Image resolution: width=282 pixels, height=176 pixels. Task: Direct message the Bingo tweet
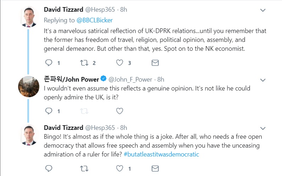[155, 168]
